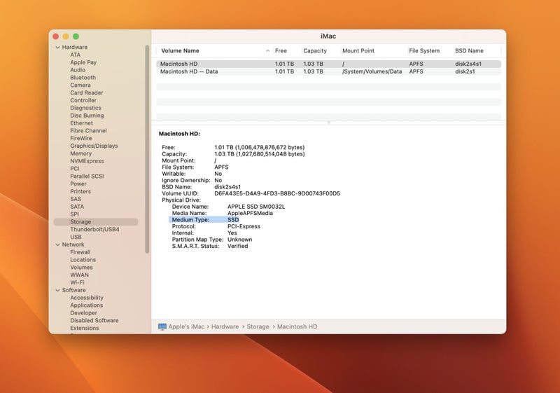This screenshot has width=560, height=393.
Task: Select Printers in the sidebar
Action: (80, 191)
